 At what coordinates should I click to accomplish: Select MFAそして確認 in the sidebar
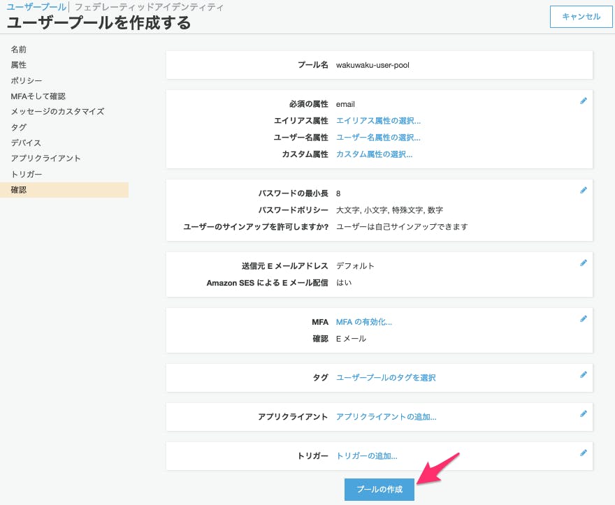click(38, 96)
